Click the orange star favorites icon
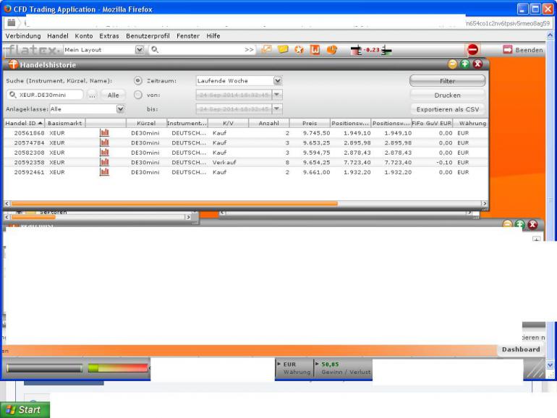Image resolution: width=557 pixels, height=418 pixels. pos(299,49)
